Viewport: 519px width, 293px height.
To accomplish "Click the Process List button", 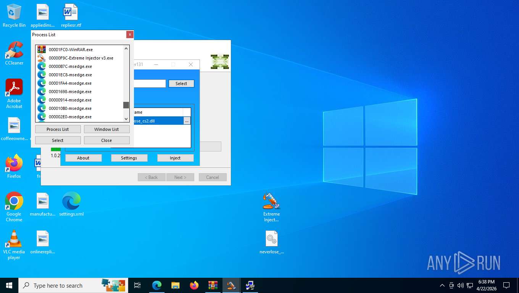I will [x=58, y=129].
